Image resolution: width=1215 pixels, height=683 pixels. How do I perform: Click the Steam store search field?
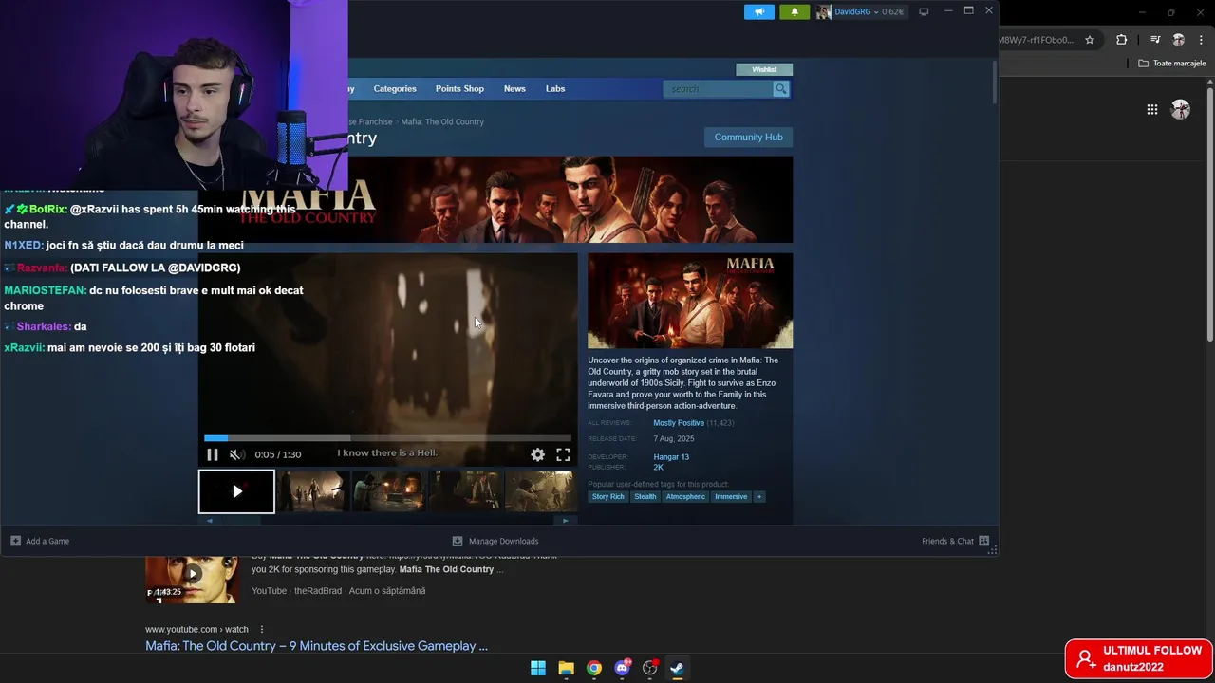719,88
